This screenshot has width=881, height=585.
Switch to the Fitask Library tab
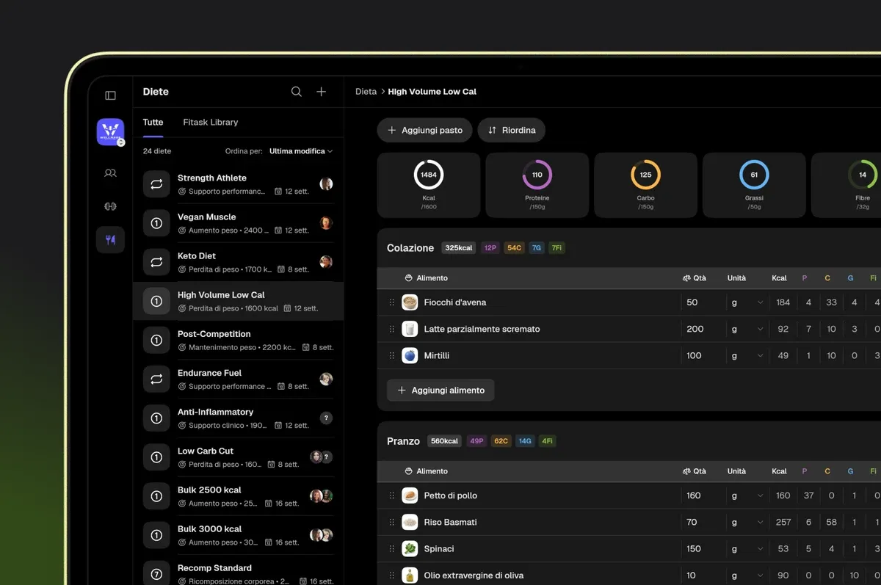click(x=211, y=122)
